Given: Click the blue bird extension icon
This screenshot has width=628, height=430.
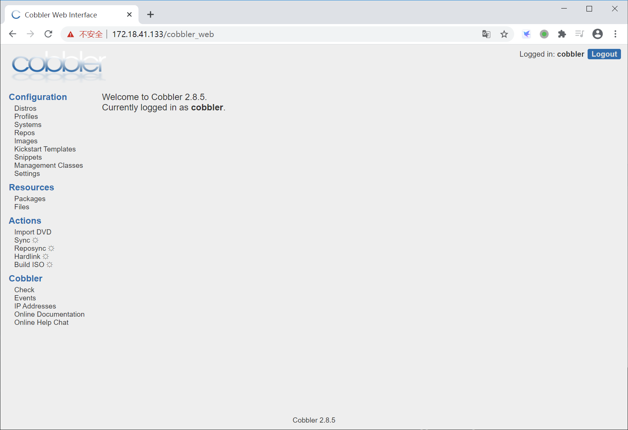Looking at the screenshot, I should tap(526, 34).
